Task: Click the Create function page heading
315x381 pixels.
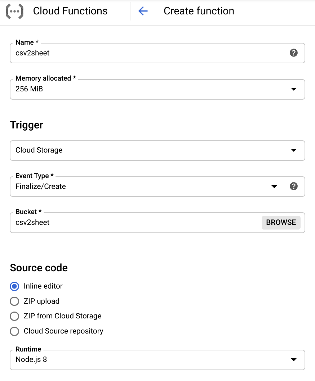Action: click(199, 11)
